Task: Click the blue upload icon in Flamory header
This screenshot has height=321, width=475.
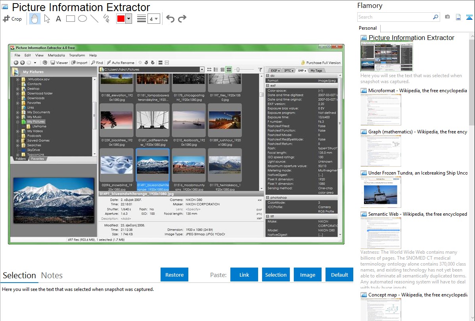Action: coord(469,17)
